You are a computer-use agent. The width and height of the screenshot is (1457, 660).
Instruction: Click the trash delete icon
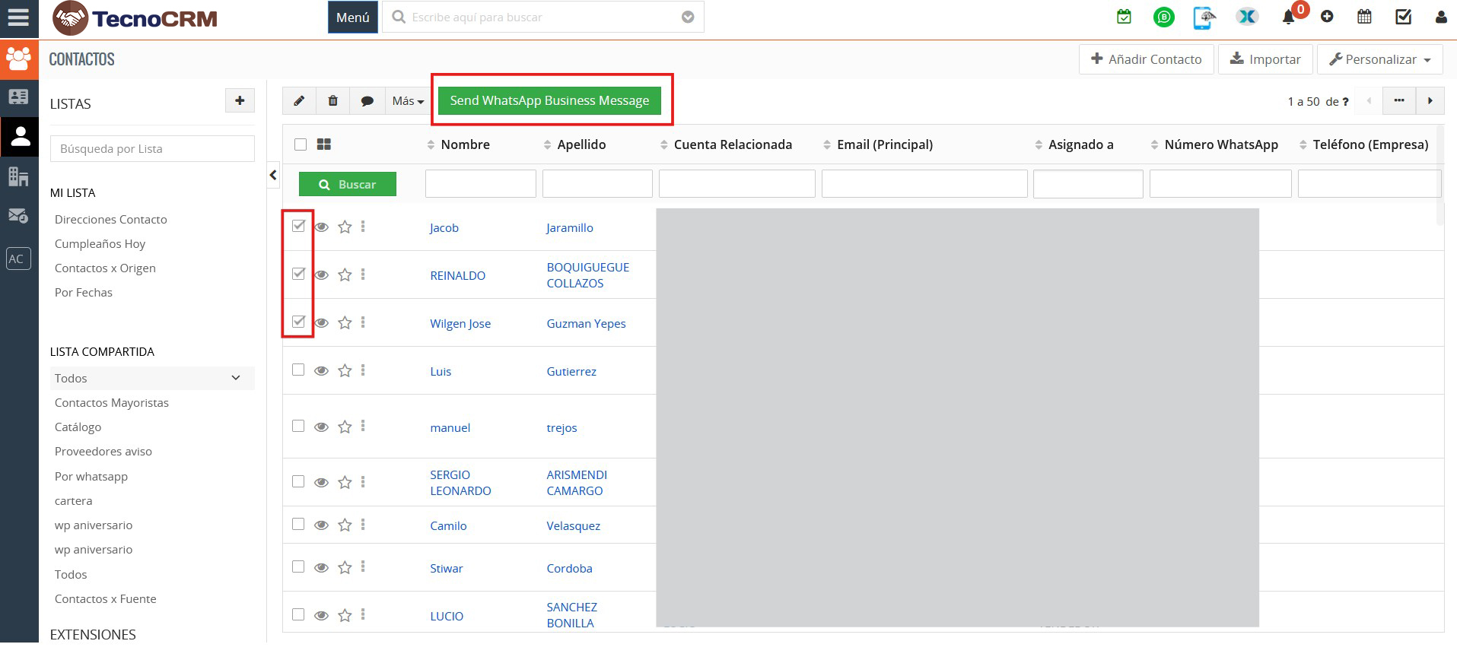coord(332,101)
